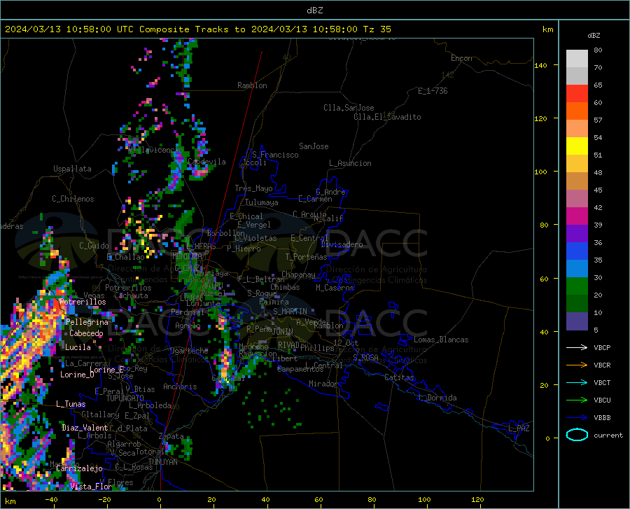Click the orange VBCR arrow legend icon

(x=577, y=365)
